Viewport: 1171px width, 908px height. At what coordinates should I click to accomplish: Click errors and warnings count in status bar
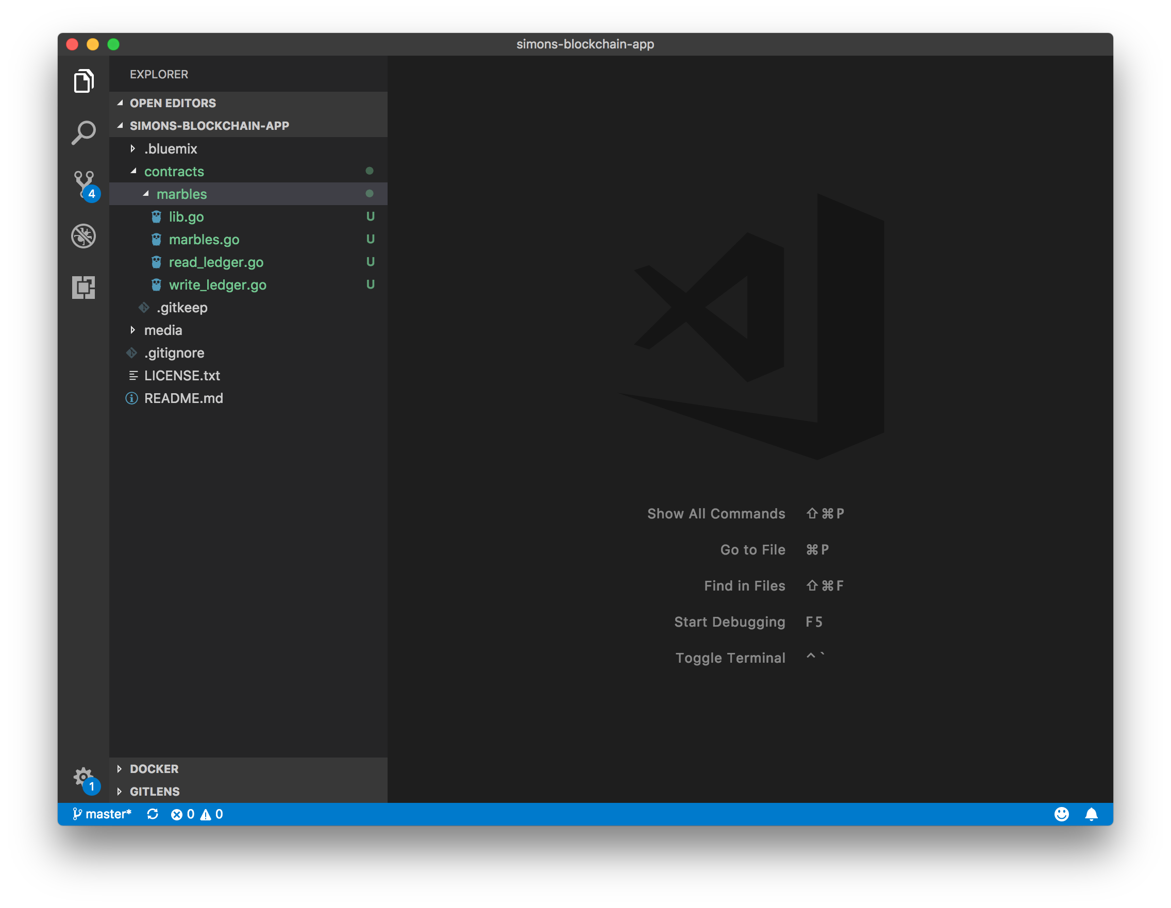point(197,814)
